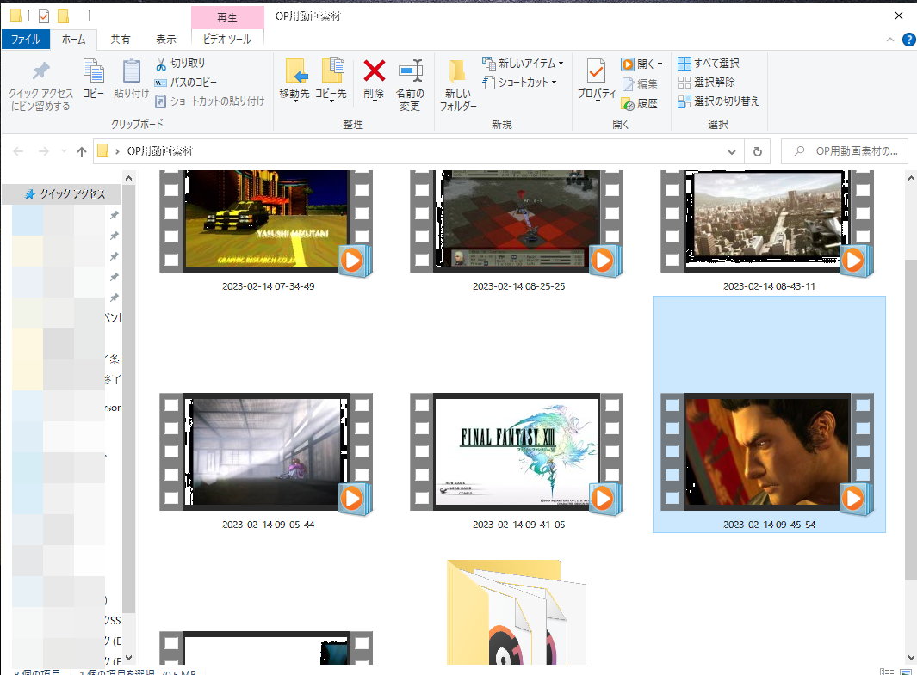
Task: Select Quick Access in navigation pane
Action: point(65,193)
